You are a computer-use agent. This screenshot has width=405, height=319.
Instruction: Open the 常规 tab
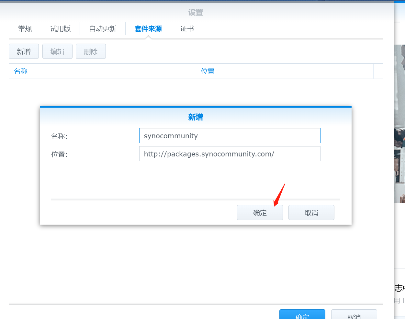(x=25, y=29)
